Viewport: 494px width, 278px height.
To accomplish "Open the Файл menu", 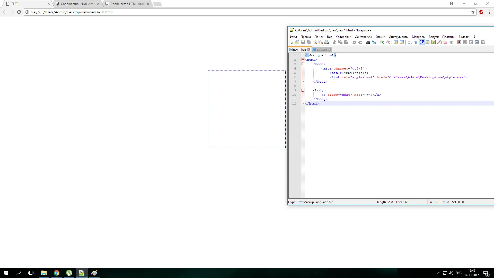I will (293, 37).
